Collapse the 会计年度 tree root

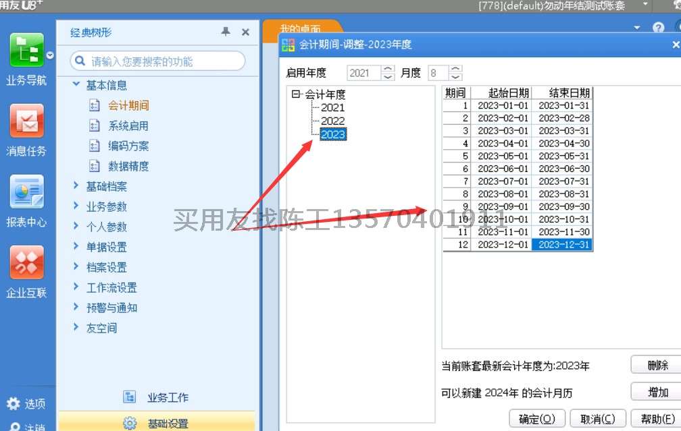click(296, 94)
